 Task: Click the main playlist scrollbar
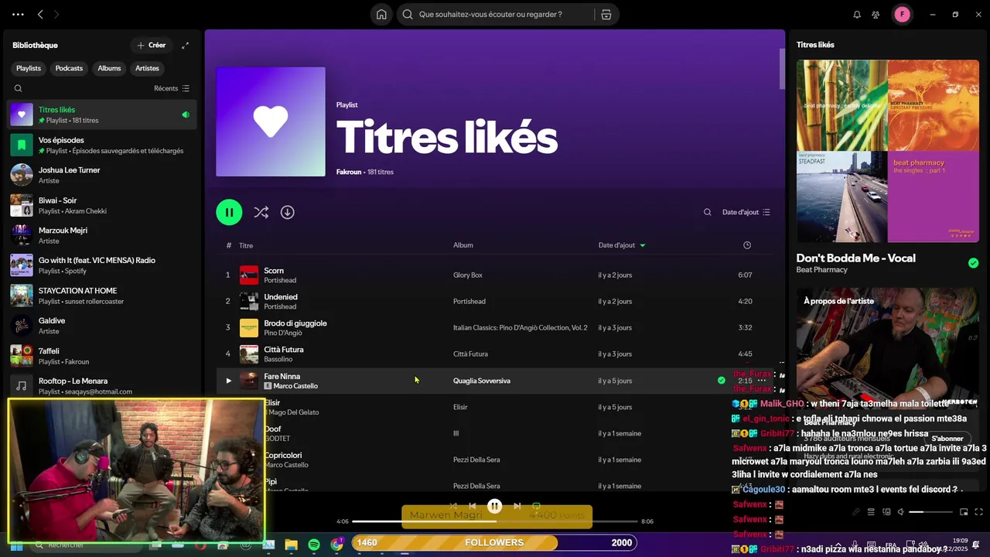pyautogui.click(x=781, y=68)
